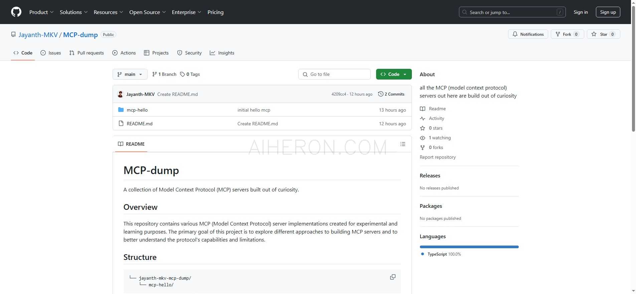Open commit hash 4209cc4

coord(339,94)
